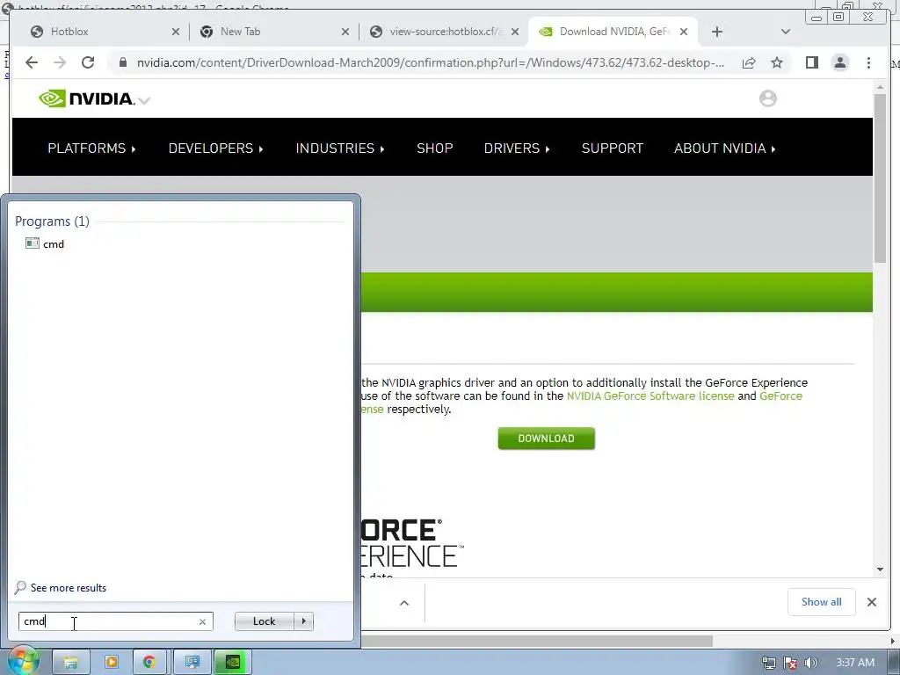Screen dimensions: 900x675
Task: Close the New Tab tab
Action: click(x=345, y=32)
